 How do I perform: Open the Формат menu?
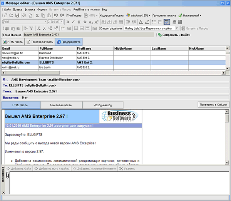point(42,10)
